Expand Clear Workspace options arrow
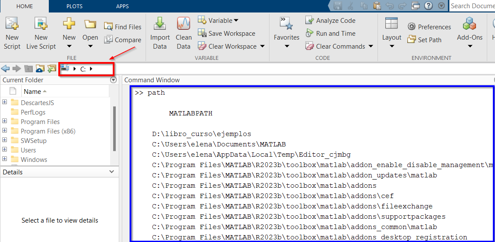 [x=262, y=46]
